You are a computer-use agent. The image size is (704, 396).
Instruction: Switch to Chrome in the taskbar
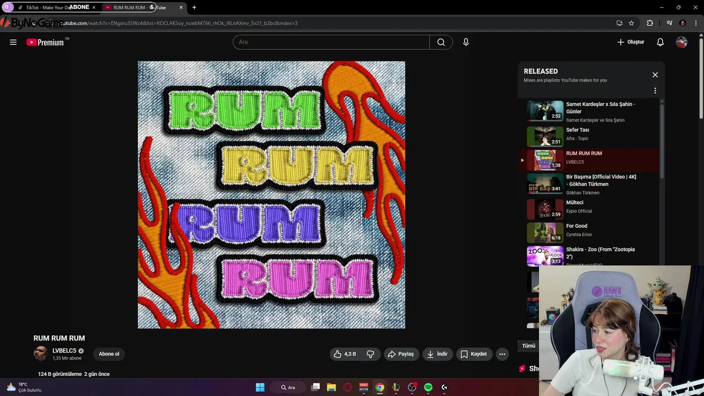(x=380, y=387)
